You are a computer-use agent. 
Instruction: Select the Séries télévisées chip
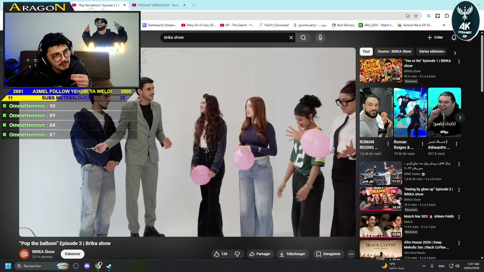(433, 51)
